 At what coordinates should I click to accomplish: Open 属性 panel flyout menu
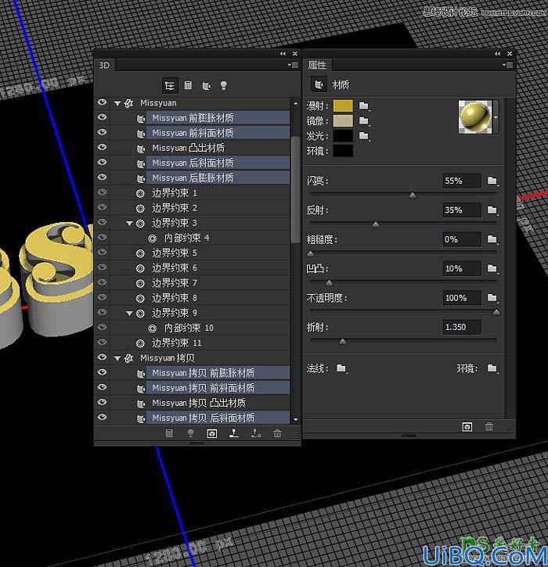pos(507,65)
